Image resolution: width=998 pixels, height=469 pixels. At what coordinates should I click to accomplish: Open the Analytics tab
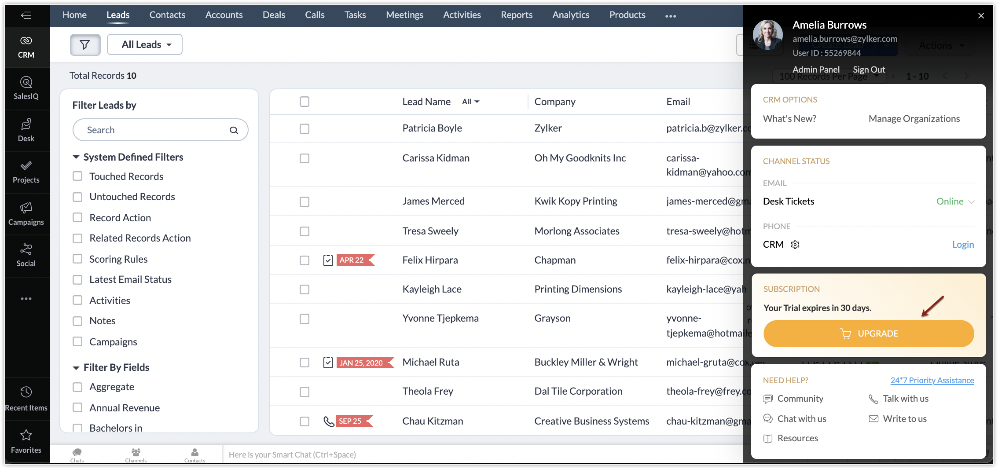point(571,15)
